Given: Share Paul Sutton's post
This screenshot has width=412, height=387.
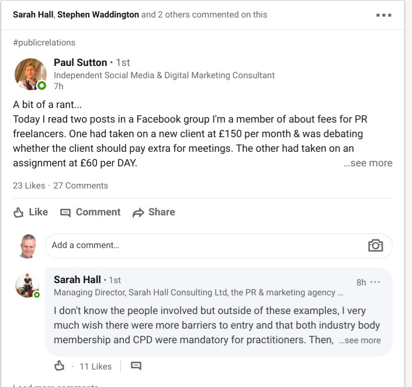Looking at the screenshot, I should click(154, 212).
